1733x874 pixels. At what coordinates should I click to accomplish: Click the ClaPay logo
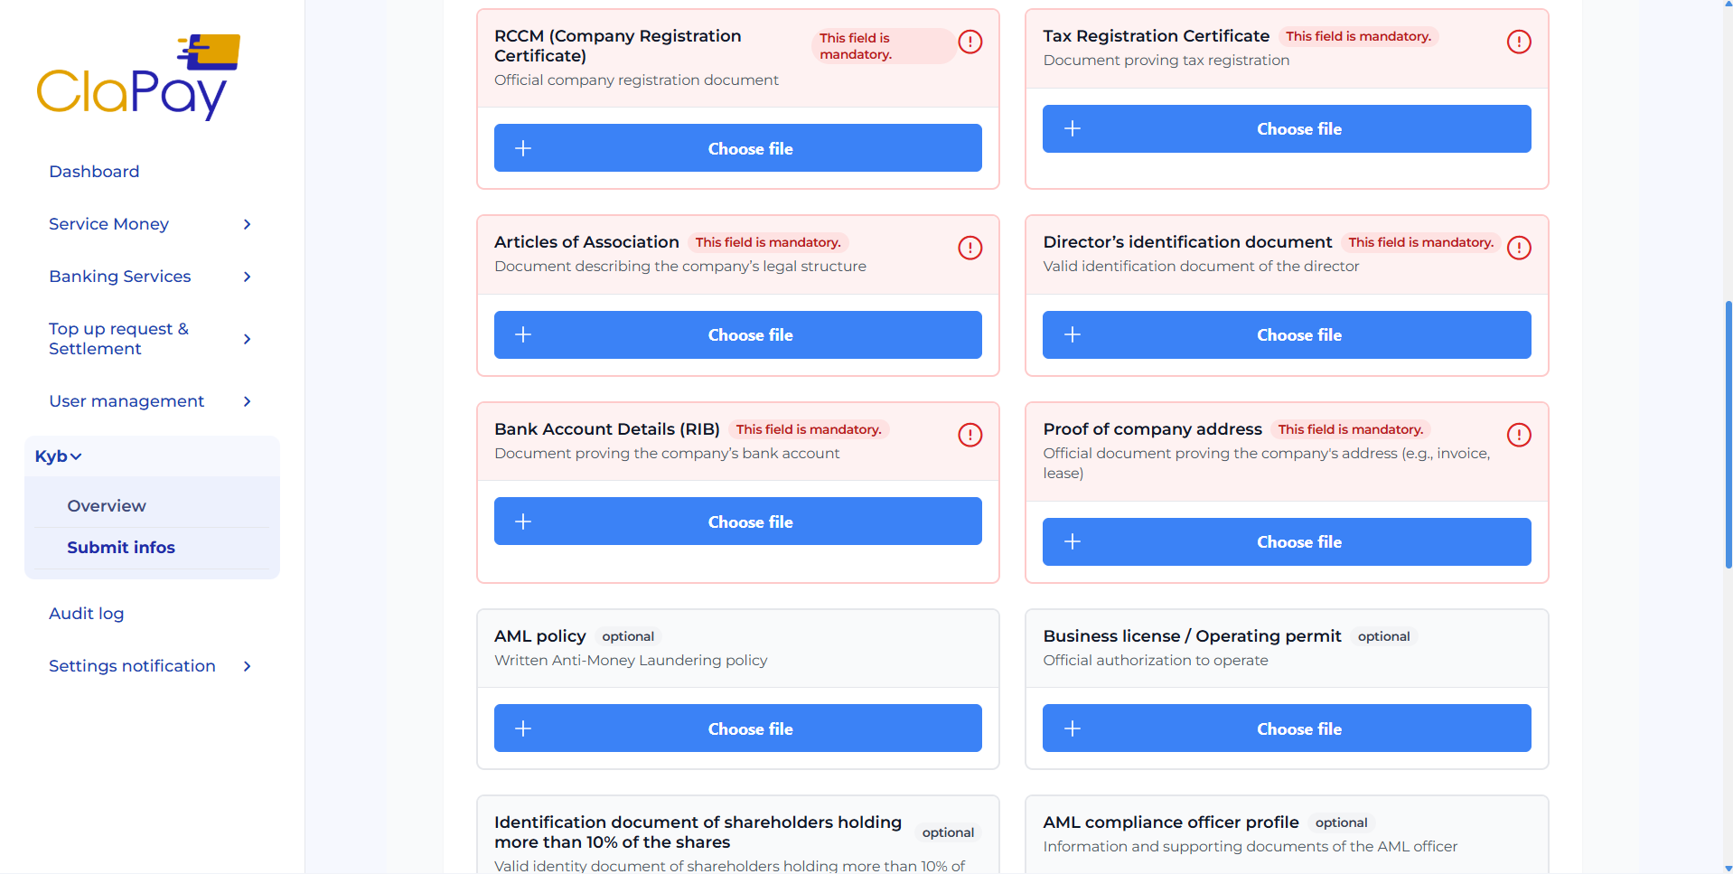(x=138, y=77)
